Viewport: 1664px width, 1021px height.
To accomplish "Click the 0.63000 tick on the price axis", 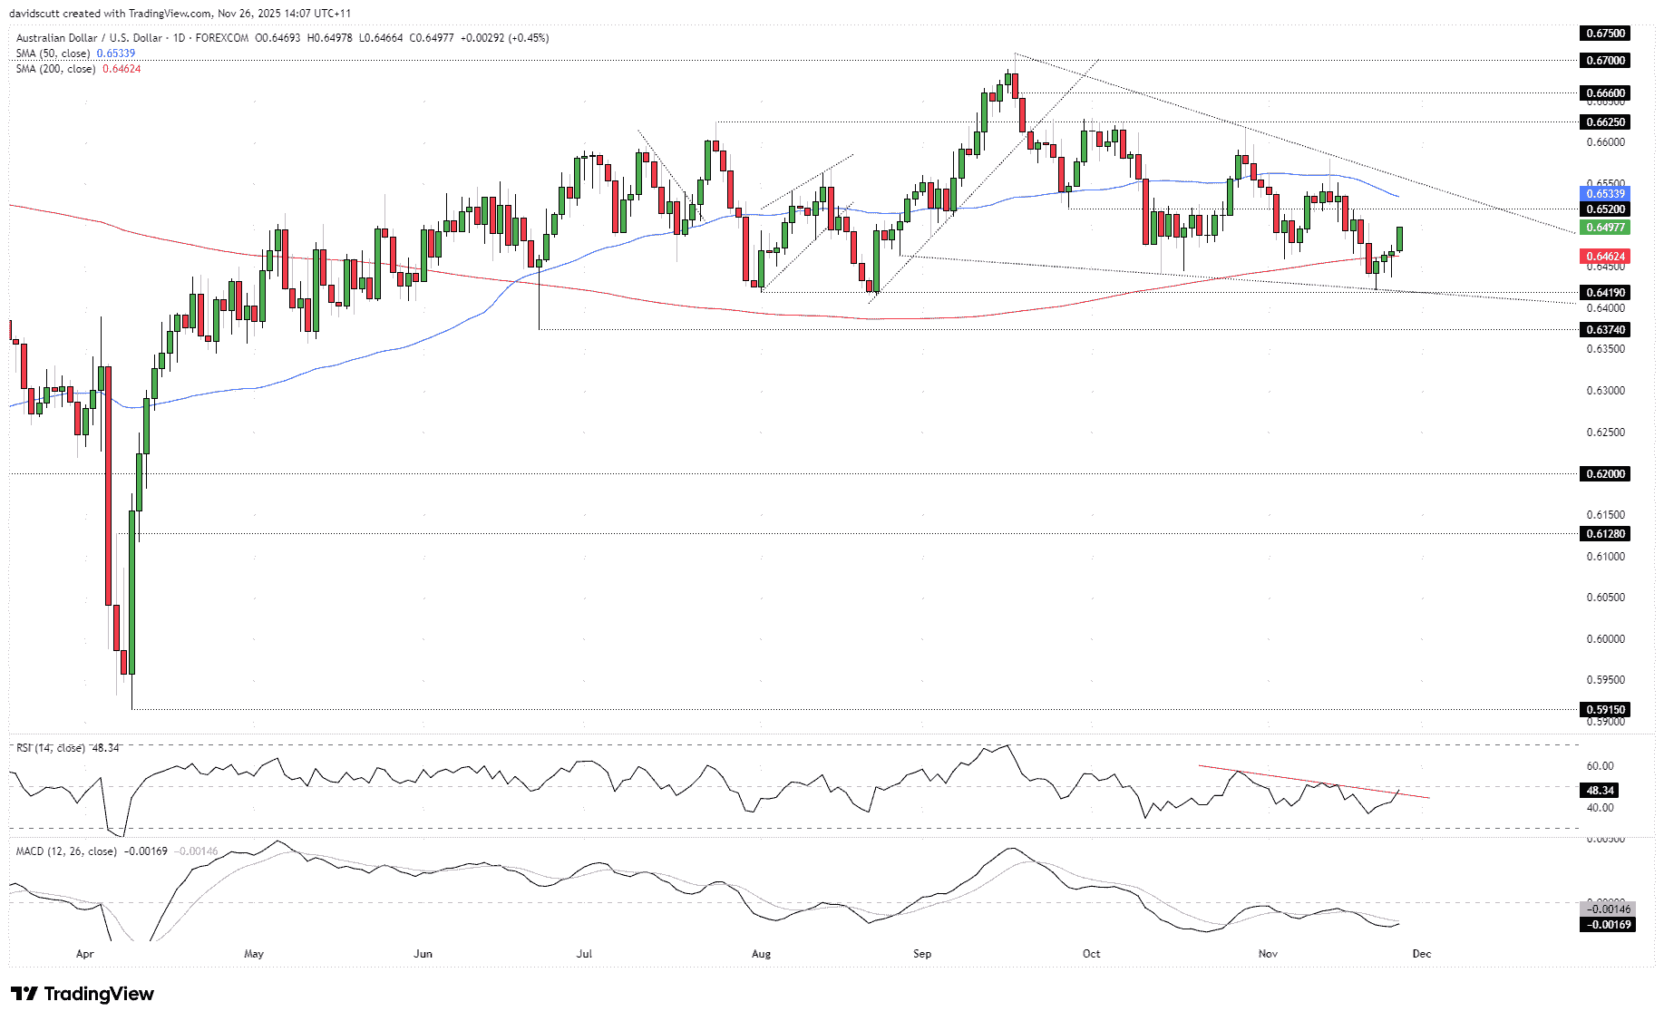I will (x=1605, y=391).
